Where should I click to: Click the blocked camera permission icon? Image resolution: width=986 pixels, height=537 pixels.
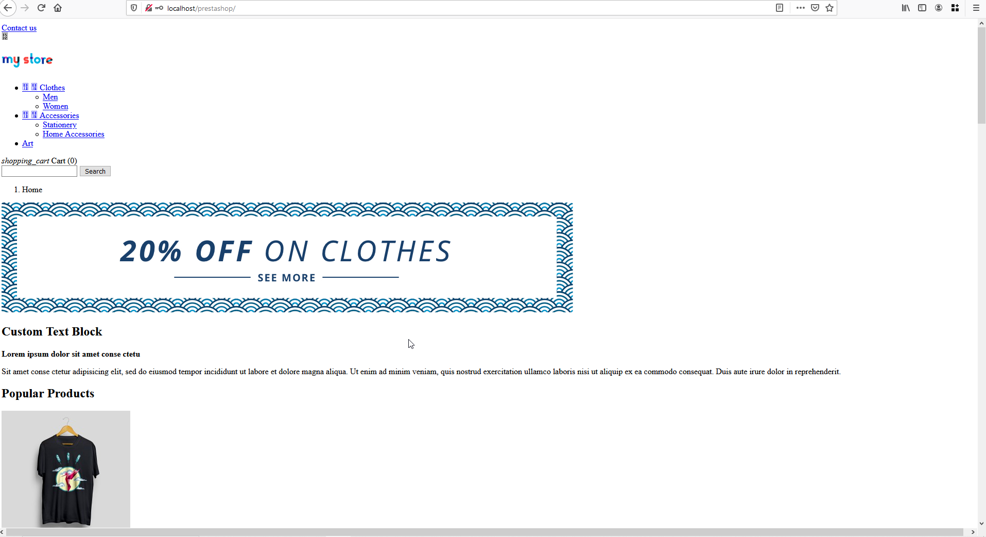tap(148, 8)
